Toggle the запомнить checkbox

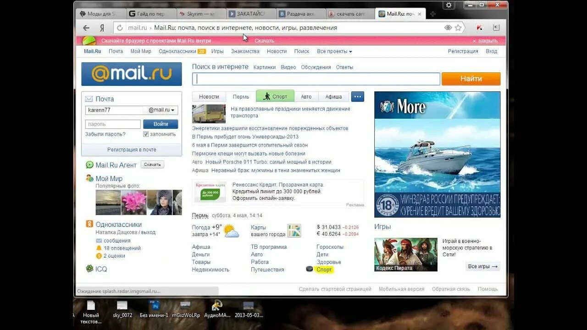(146, 134)
